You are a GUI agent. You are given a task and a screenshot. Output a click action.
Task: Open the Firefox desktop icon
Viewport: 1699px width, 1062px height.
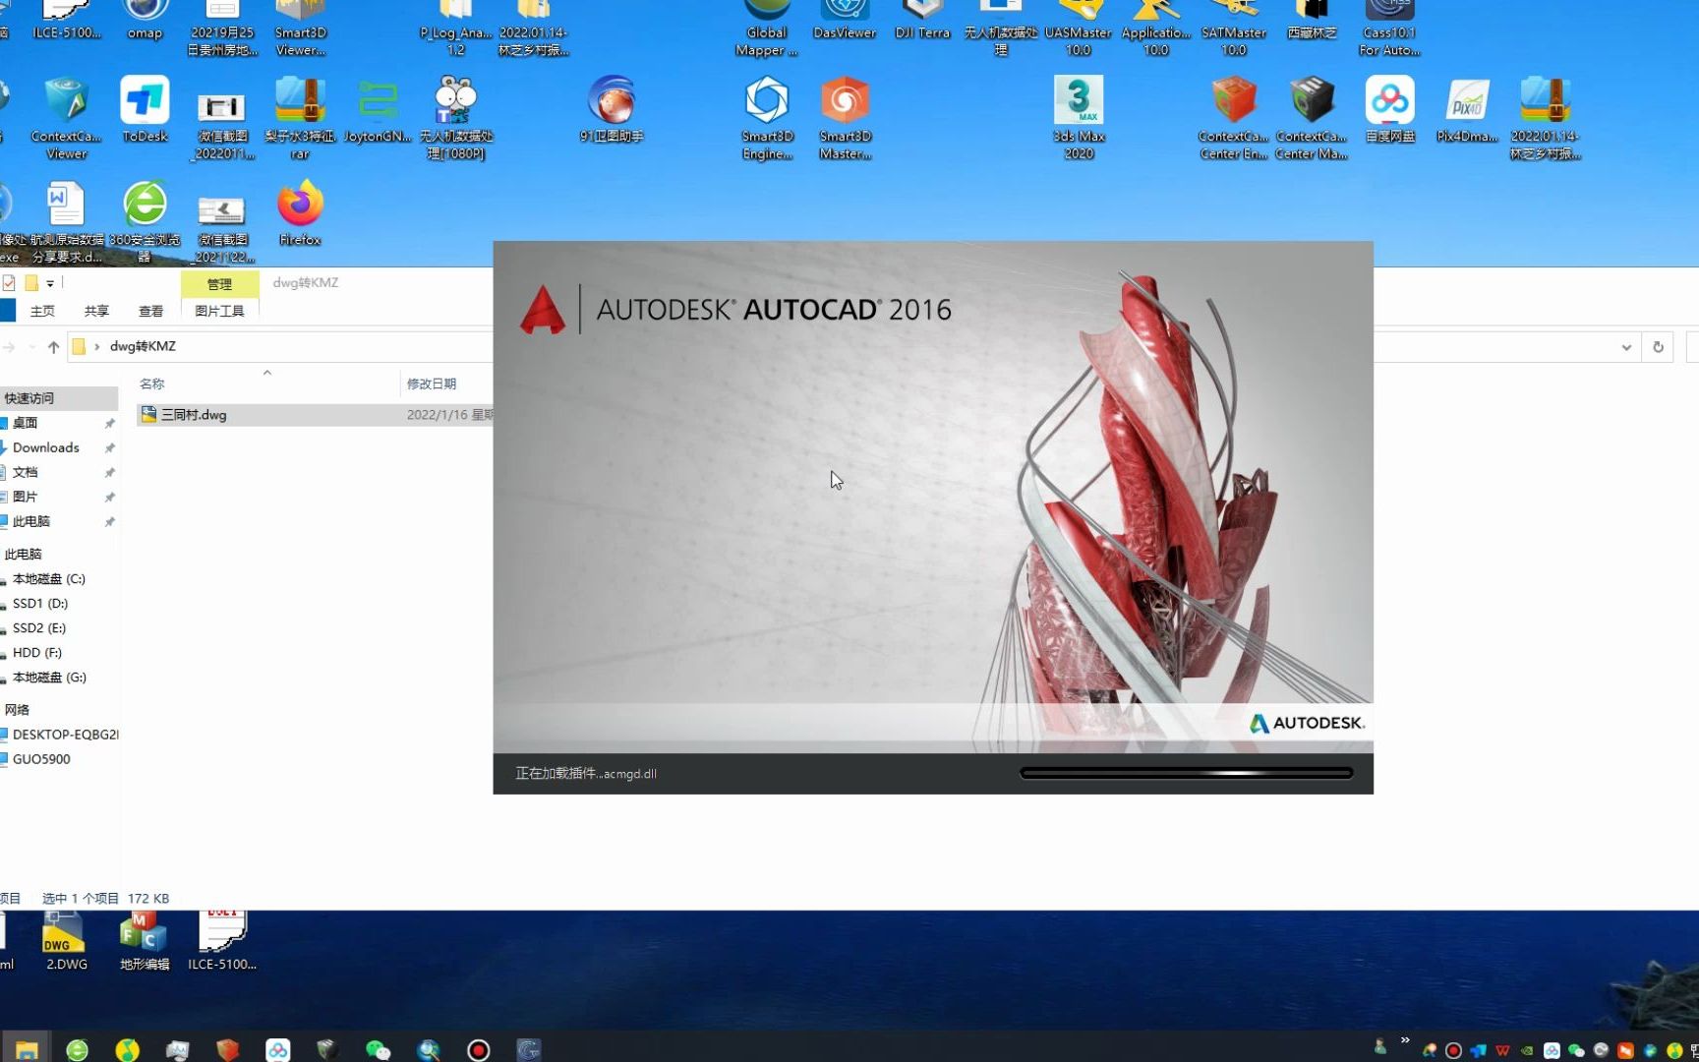point(300,212)
